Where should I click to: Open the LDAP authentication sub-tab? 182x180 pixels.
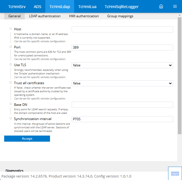[x=45, y=16]
